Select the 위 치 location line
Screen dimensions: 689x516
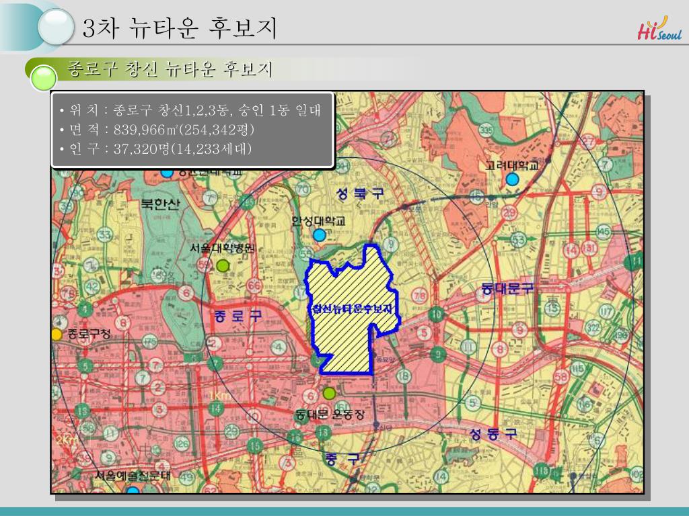click(190, 110)
